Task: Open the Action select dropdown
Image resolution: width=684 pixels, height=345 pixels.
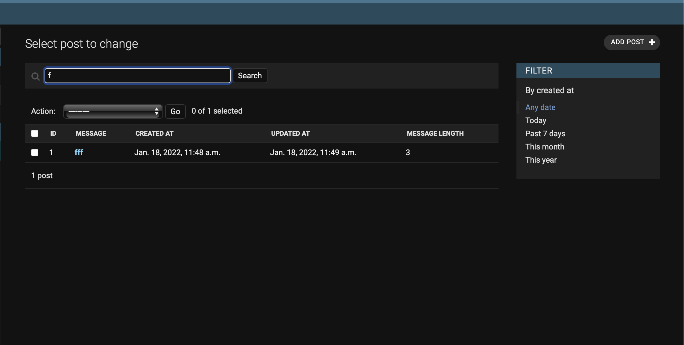Action: click(113, 112)
